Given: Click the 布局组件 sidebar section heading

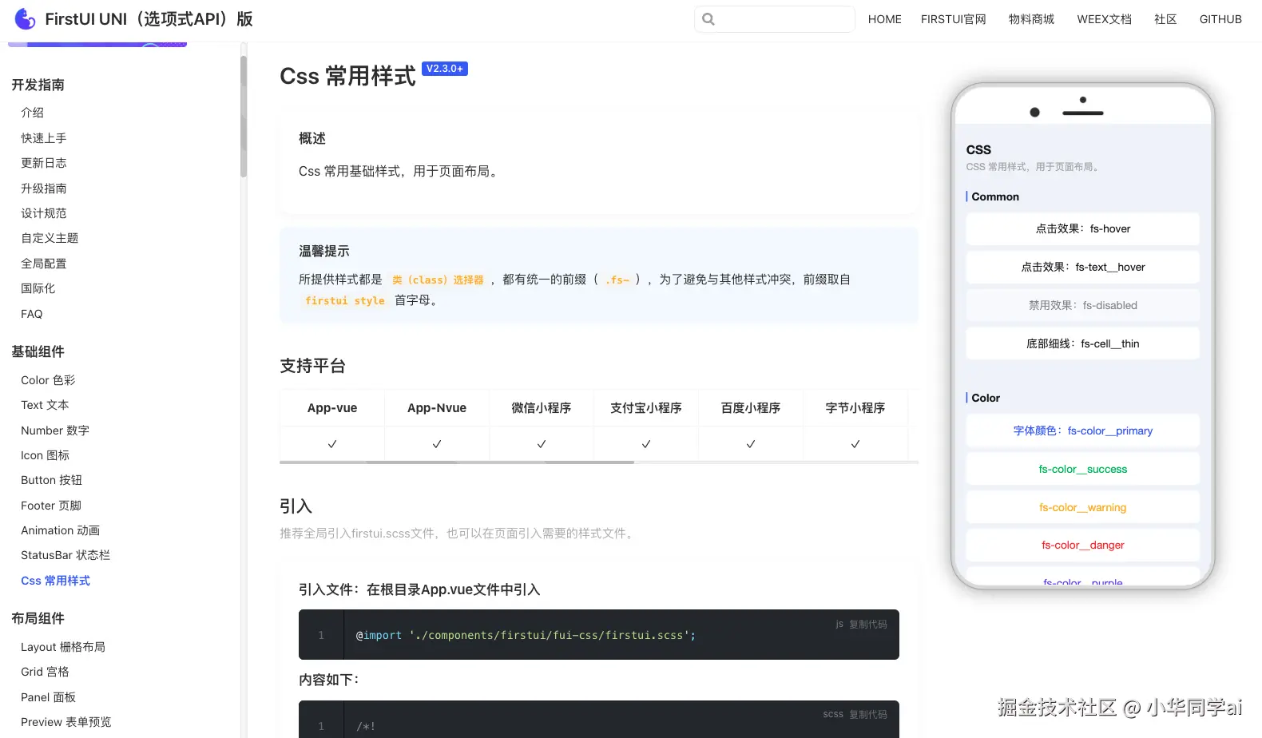Looking at the screenshot, I should click(x=38, y=619).
